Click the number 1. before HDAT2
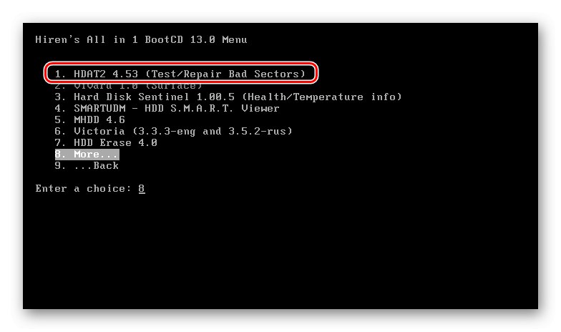 coord(60,74)
